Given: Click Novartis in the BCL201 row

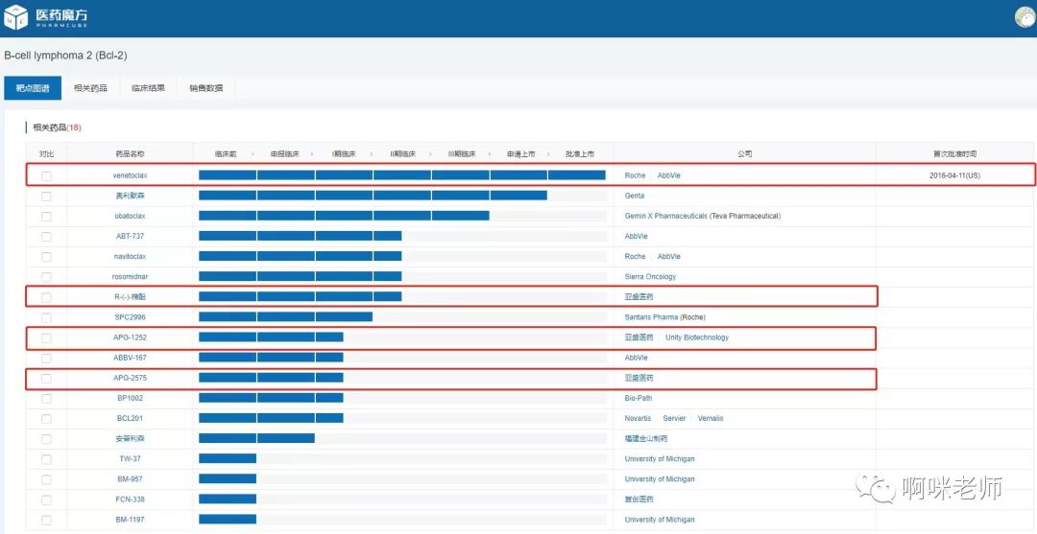Looking at the screenshot, I should point(638,419).
